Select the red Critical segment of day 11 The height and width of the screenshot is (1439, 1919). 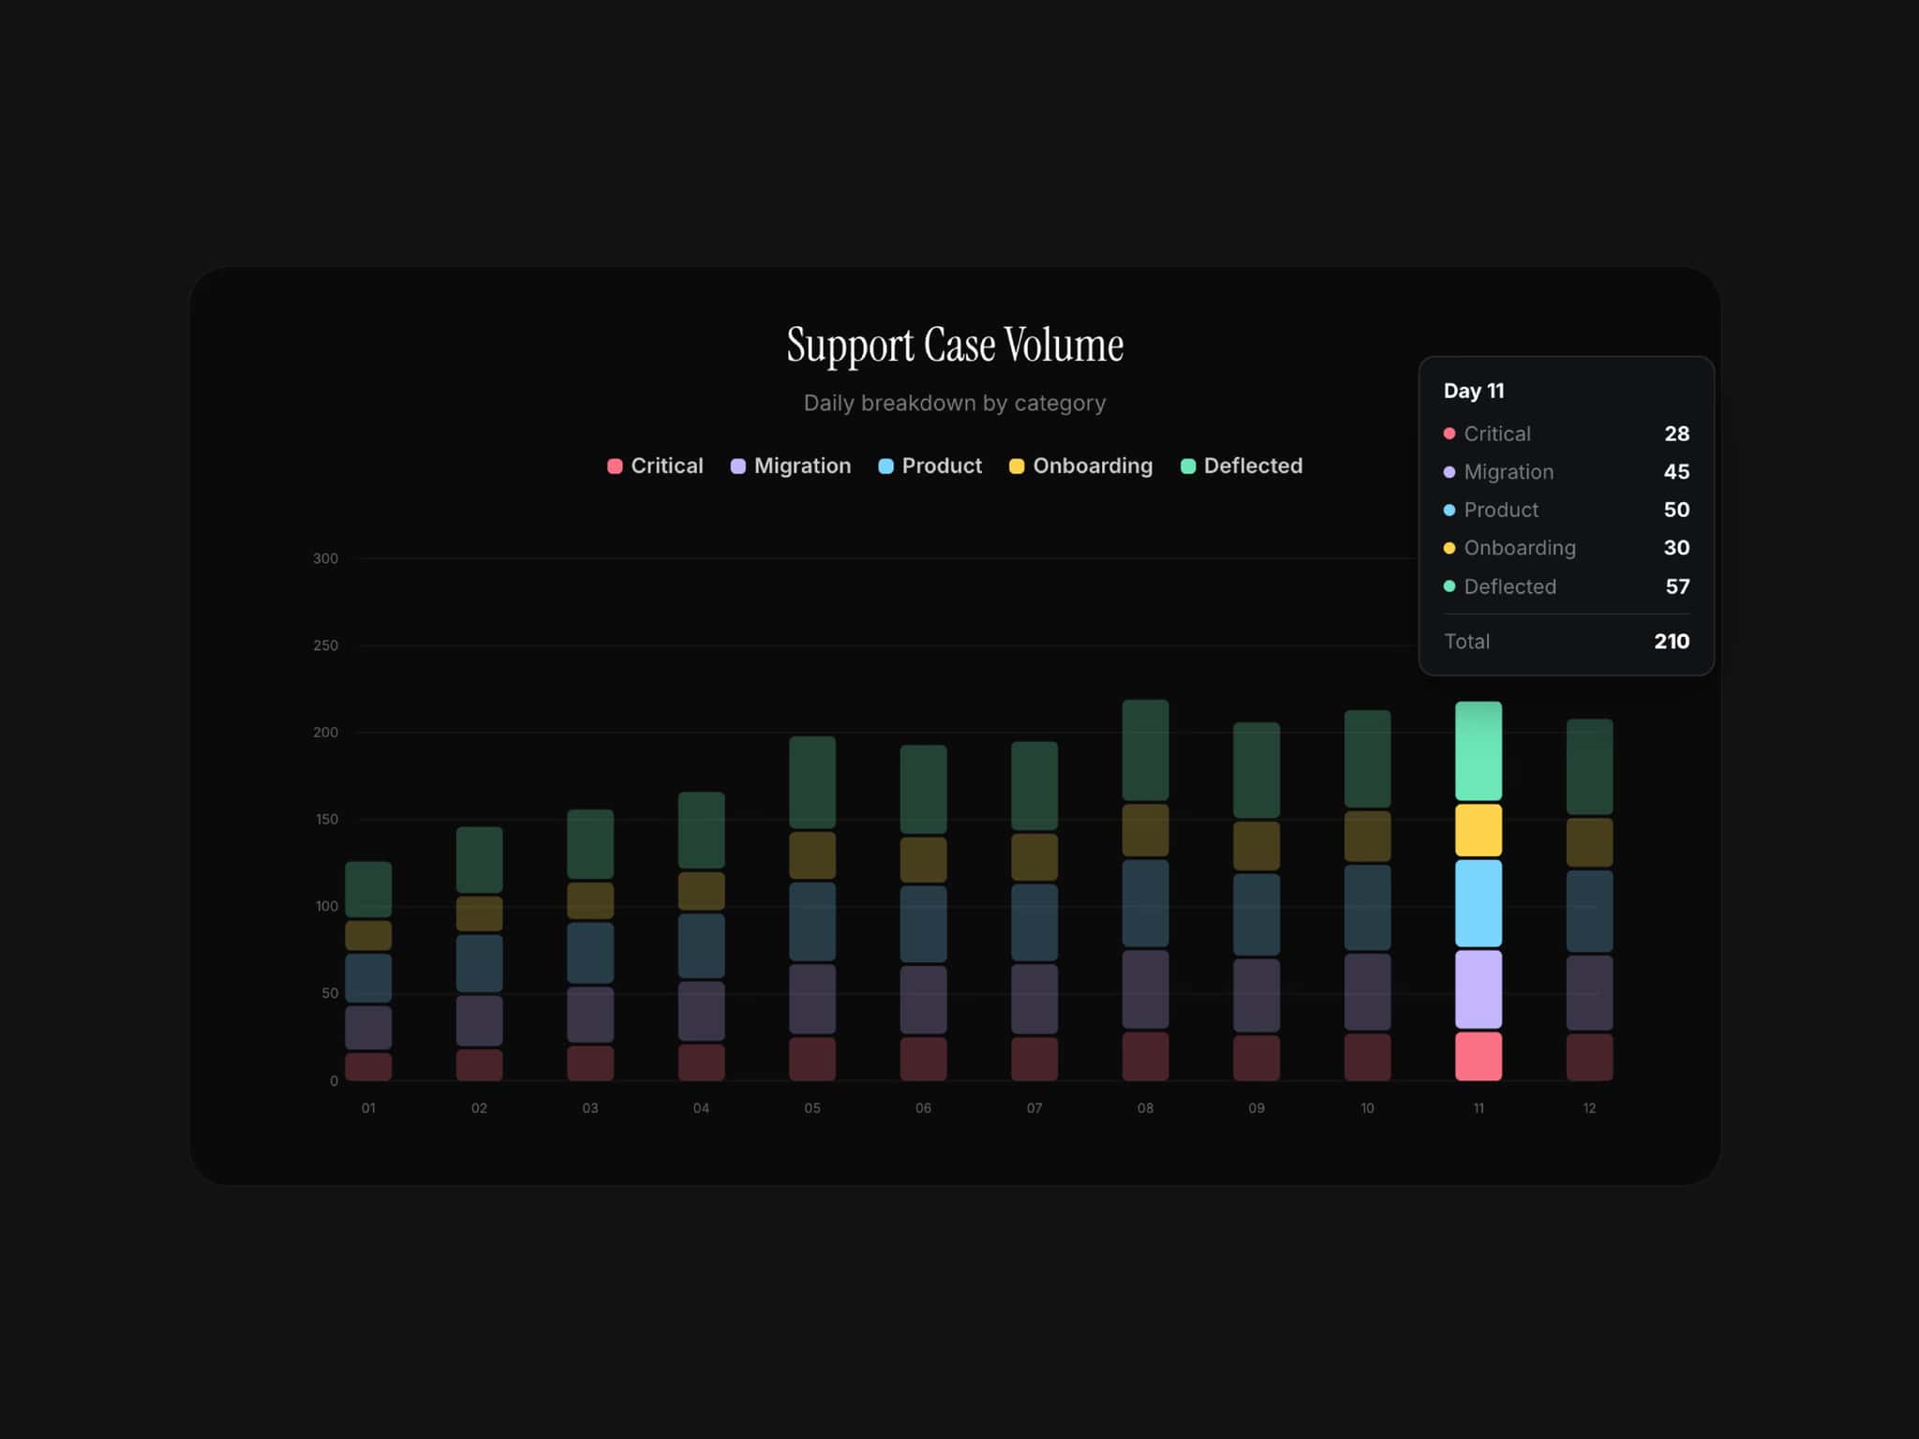pyautogui.click(x=1478, y=1056)
